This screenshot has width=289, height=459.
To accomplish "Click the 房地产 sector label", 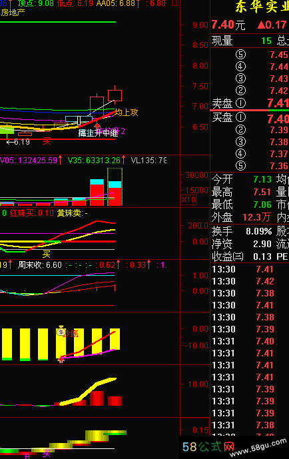I will pos(13,13).
